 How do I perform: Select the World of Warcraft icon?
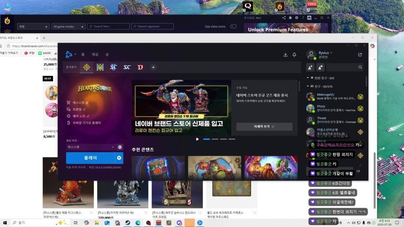click(x=100, y=68)
